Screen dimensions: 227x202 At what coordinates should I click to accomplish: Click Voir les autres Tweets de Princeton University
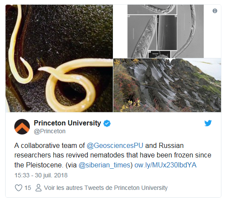pyautogui.click(x=106, y=188)
